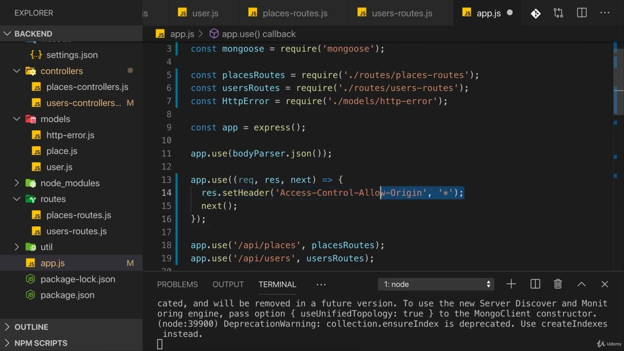This screenshot has width=624, height=351.
Task: Collapse the controllers folder chevron
Action: pyautogui.click(x=17, y=71)
